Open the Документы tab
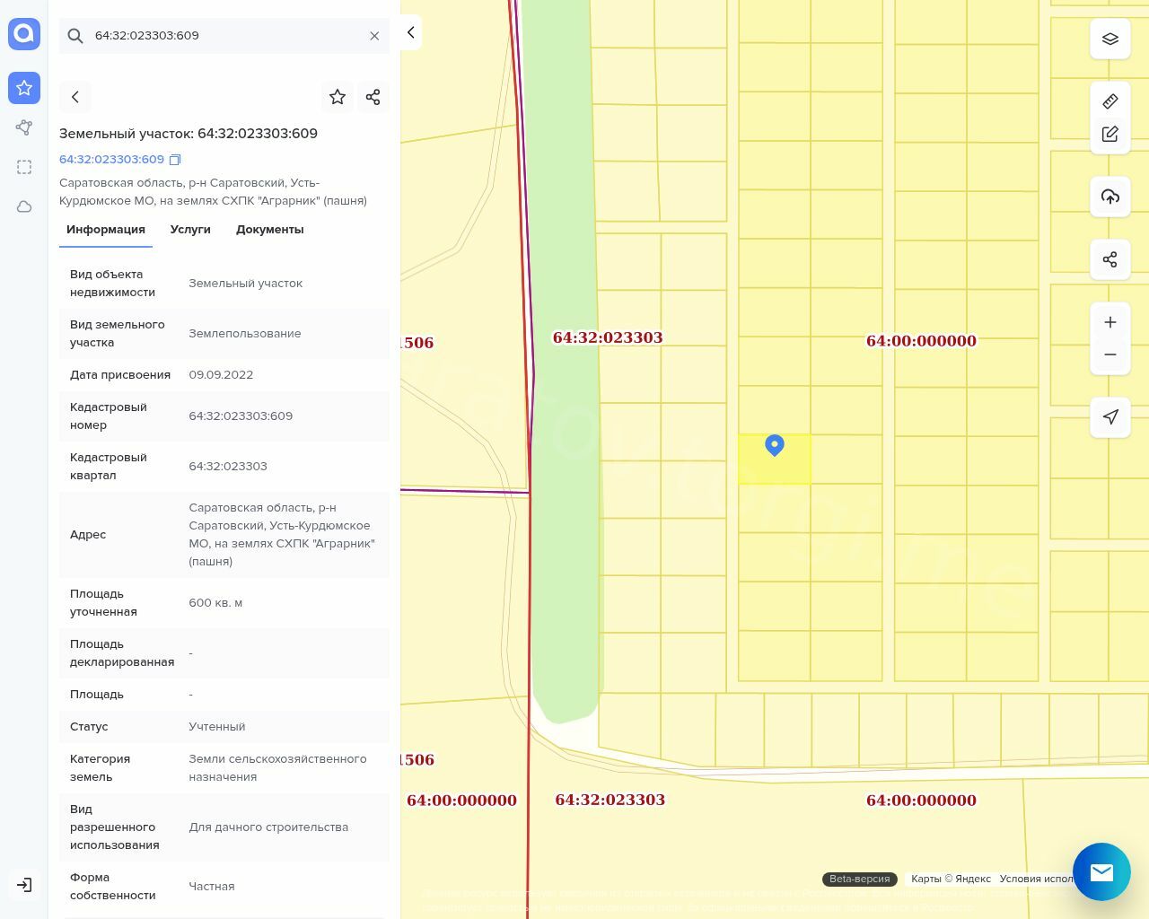The height and width of the screenshot is (919, 1149). tap(269, 230)
